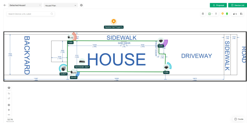Zoom in with the plus button

pyautogui.click(x=9, y=110)
